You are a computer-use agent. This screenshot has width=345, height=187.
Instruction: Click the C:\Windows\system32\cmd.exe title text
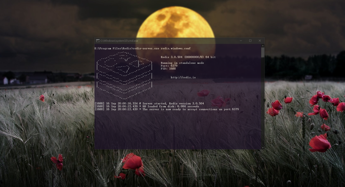click(x=119, y=41)
